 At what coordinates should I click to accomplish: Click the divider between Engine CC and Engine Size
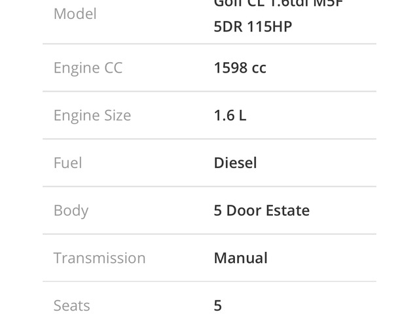point(209,92)
